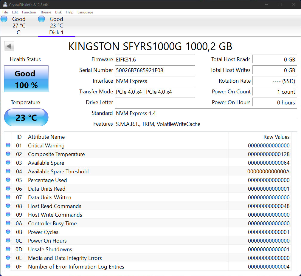The image size is (301, 276).
Task: Click the status orb for Data Units Written
Action: pos(8,197)
